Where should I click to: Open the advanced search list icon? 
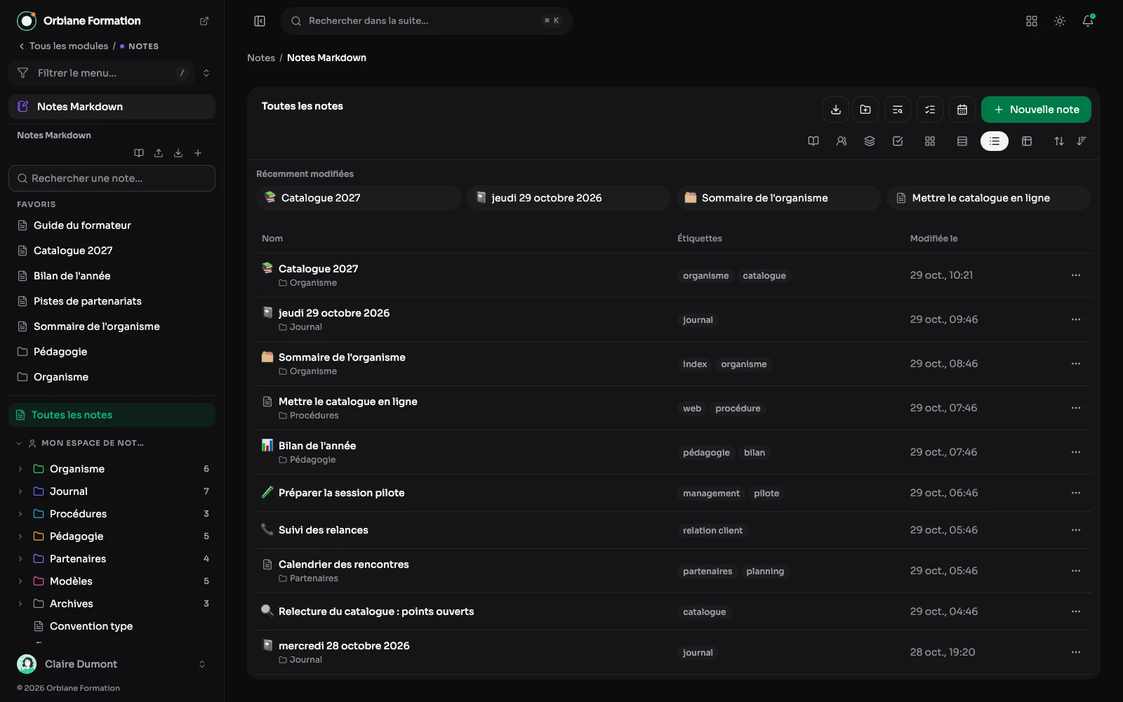pyautogui.click(x=898, y=110)
